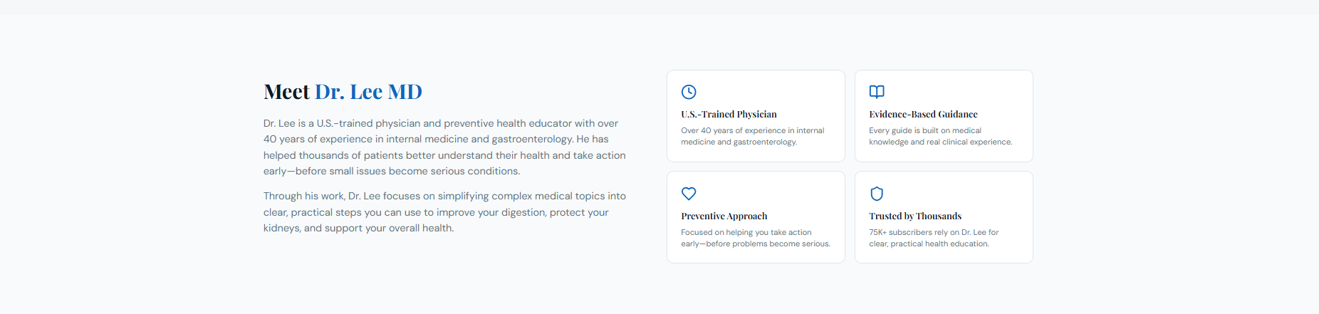Click the blue 'Dr. Lee MD' name
Screen dimensions: 1319x314
pyautogui.click(x=368, y=92)
